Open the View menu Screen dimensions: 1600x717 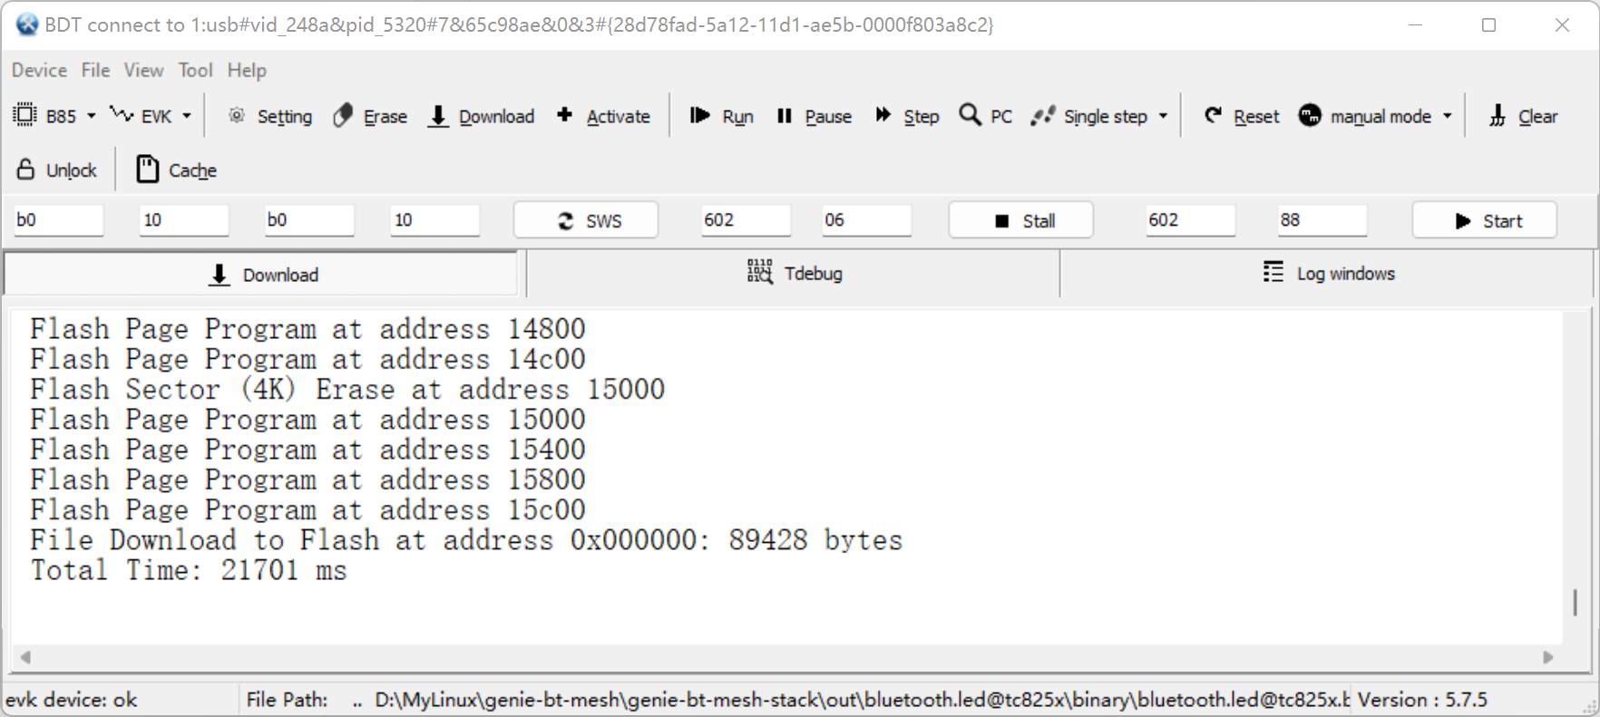[x=143, y=70]
